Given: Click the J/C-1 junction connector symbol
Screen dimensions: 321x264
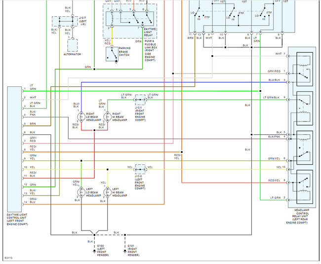Looking at the screenshot, I should [140, 100].
